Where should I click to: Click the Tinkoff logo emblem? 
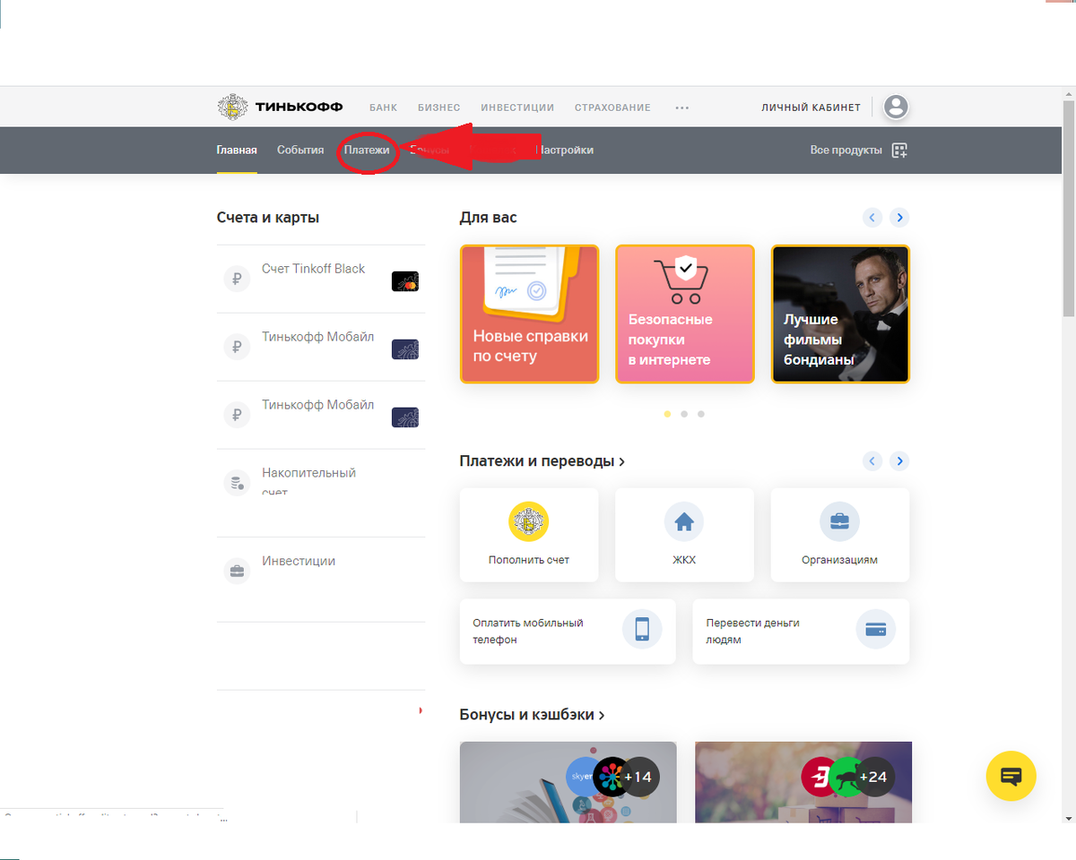[233, 107]
